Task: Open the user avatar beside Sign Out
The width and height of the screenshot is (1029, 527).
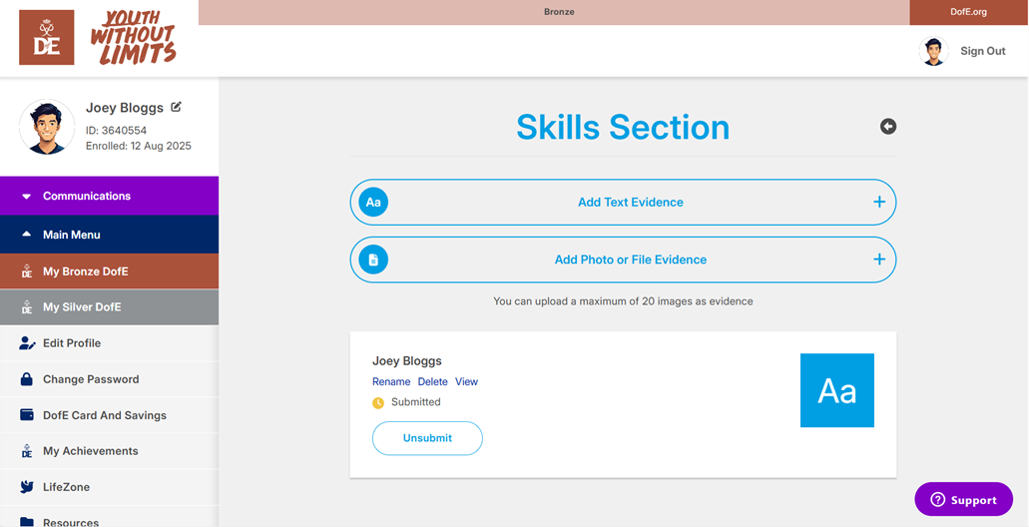Action: pyautogui.click(x=933, y=51)
